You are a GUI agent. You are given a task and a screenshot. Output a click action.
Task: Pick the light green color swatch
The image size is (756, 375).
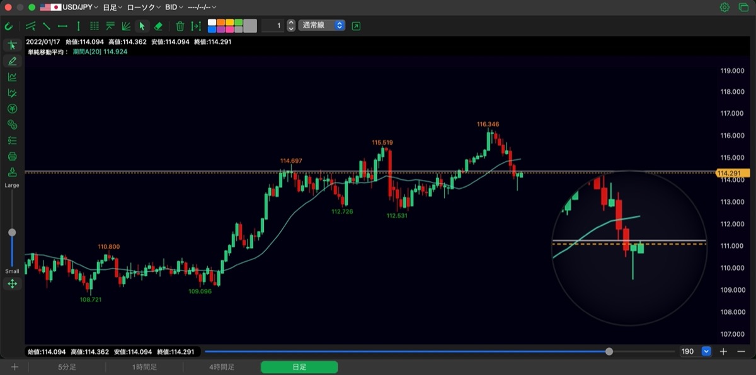(x=239, y=23)
